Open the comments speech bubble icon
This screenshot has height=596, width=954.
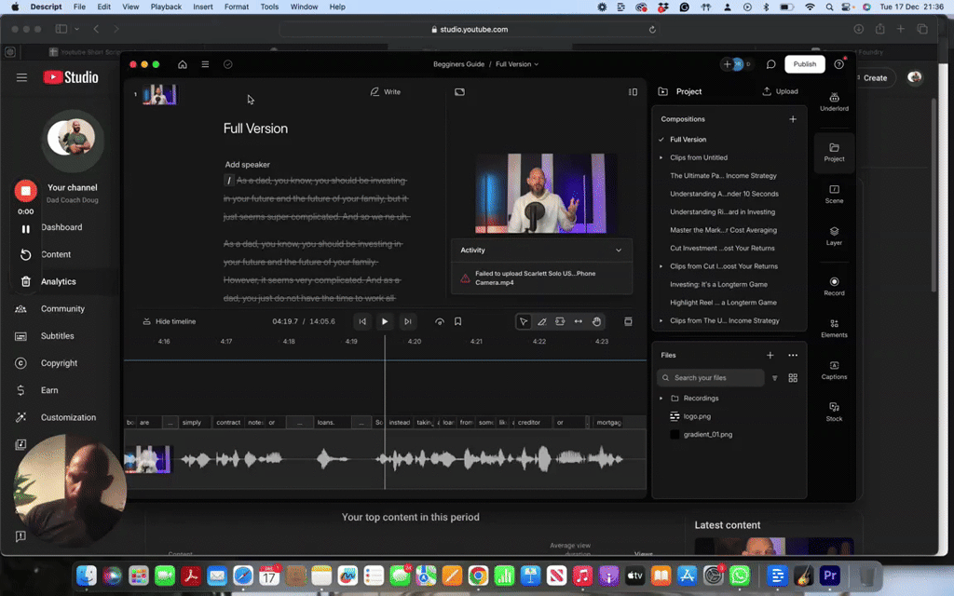click(770, 64)
